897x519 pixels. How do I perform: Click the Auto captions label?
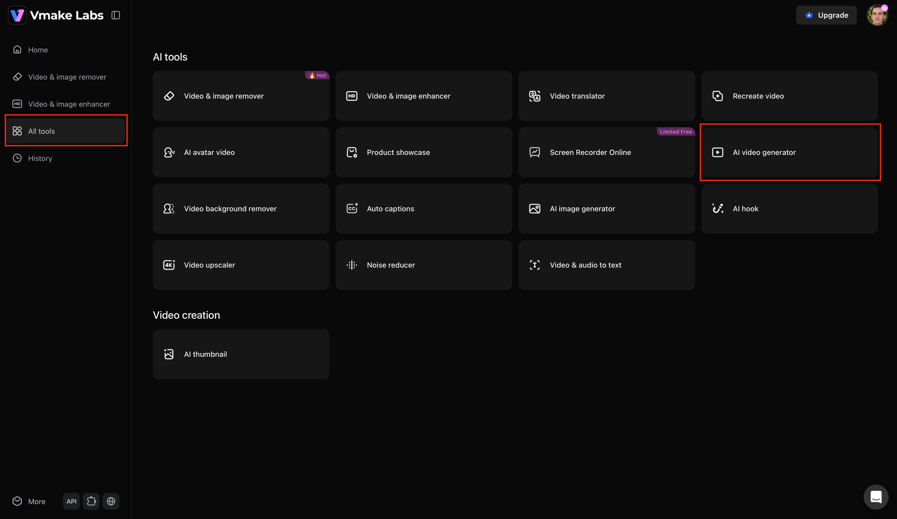point(391,208)
